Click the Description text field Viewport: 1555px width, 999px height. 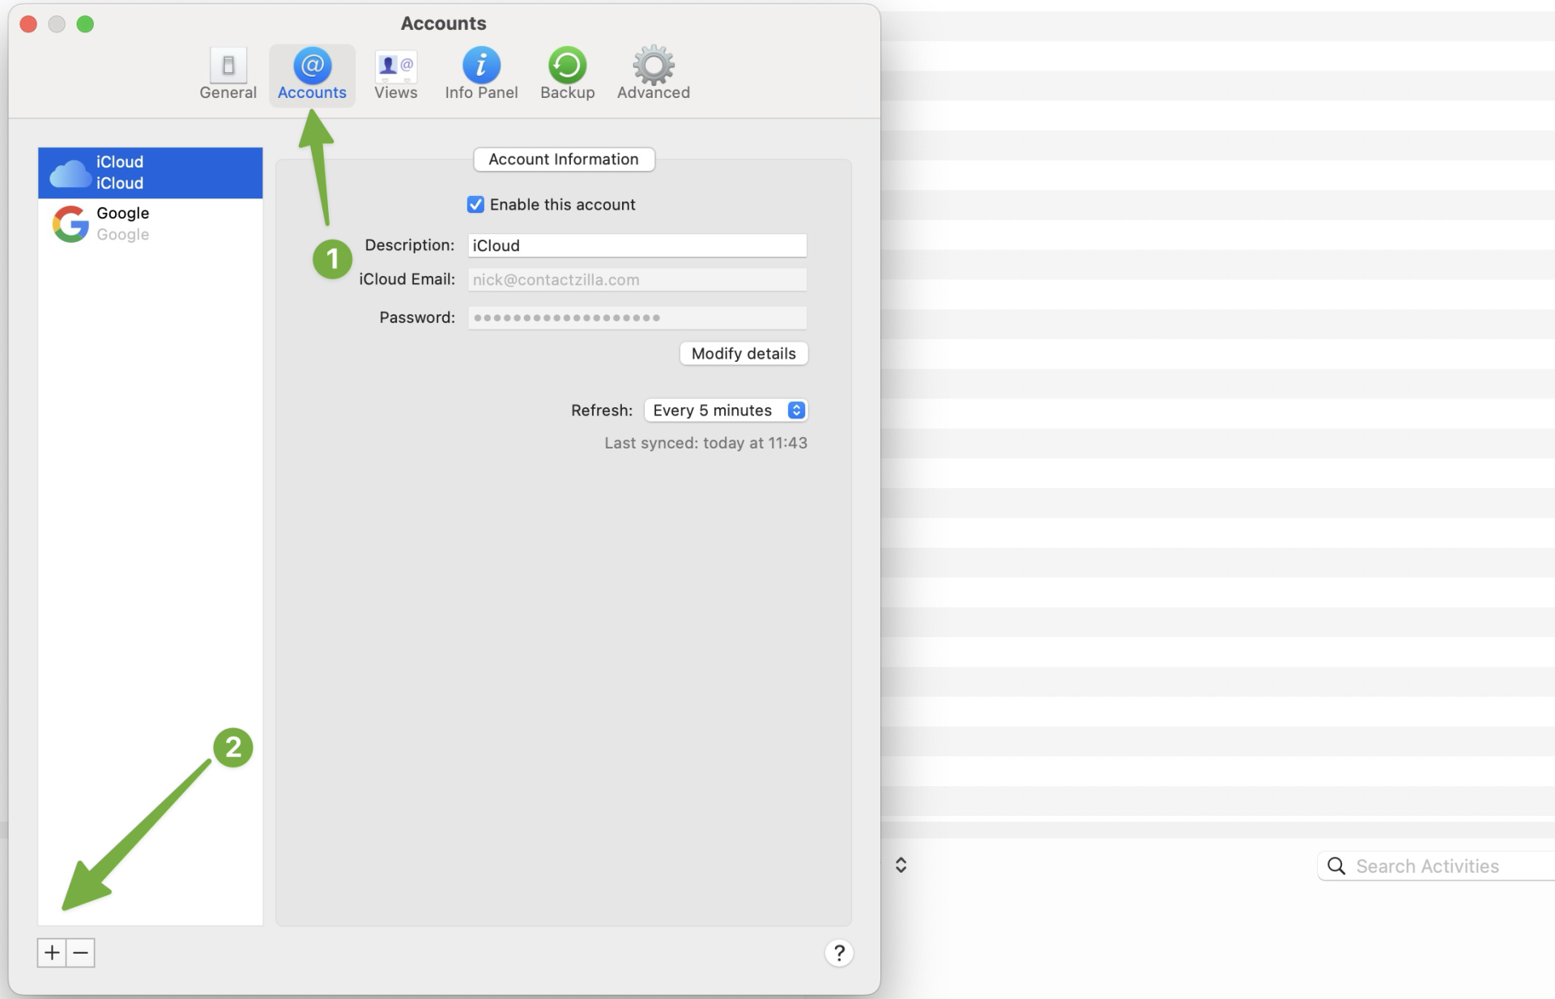coord(637,245)
